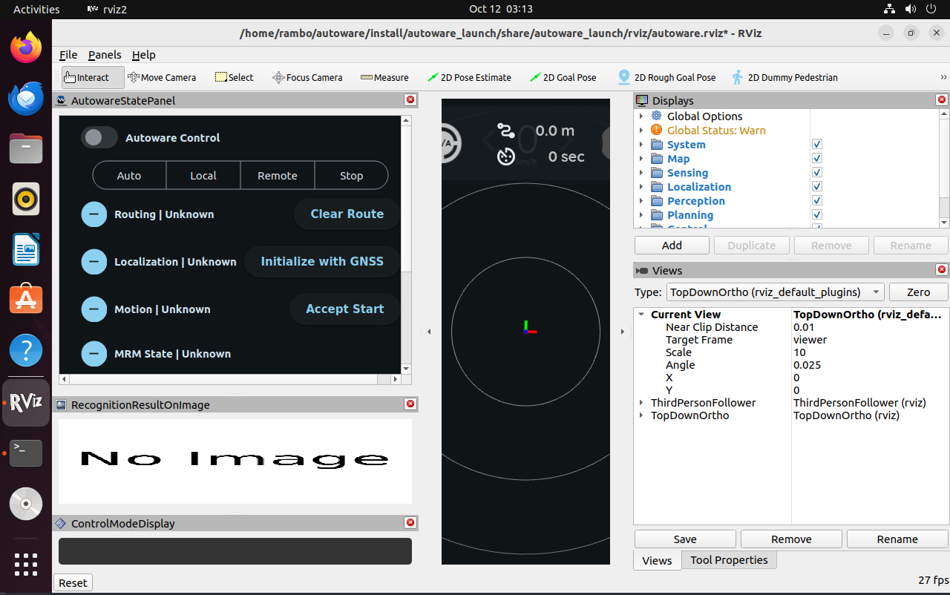This screenshot has height=595, width=950.
Task: Click the Accept Start button
Action: click(x=344, y=309)
